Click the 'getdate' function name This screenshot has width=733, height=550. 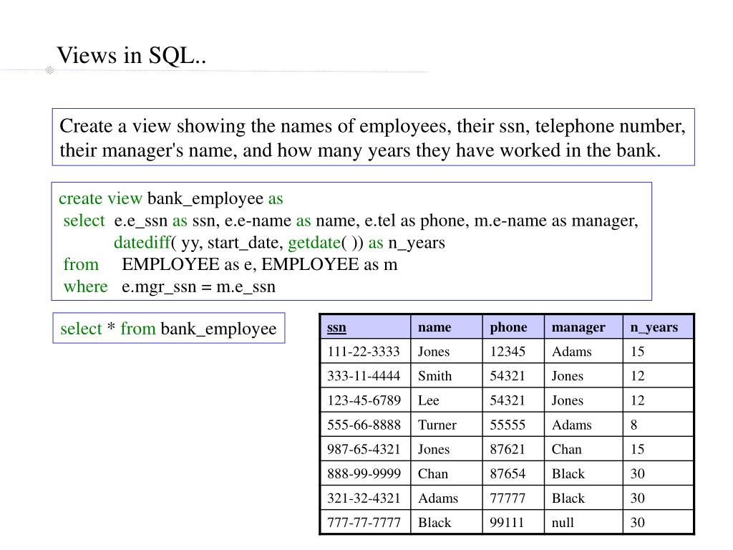[x=315, y=243]
